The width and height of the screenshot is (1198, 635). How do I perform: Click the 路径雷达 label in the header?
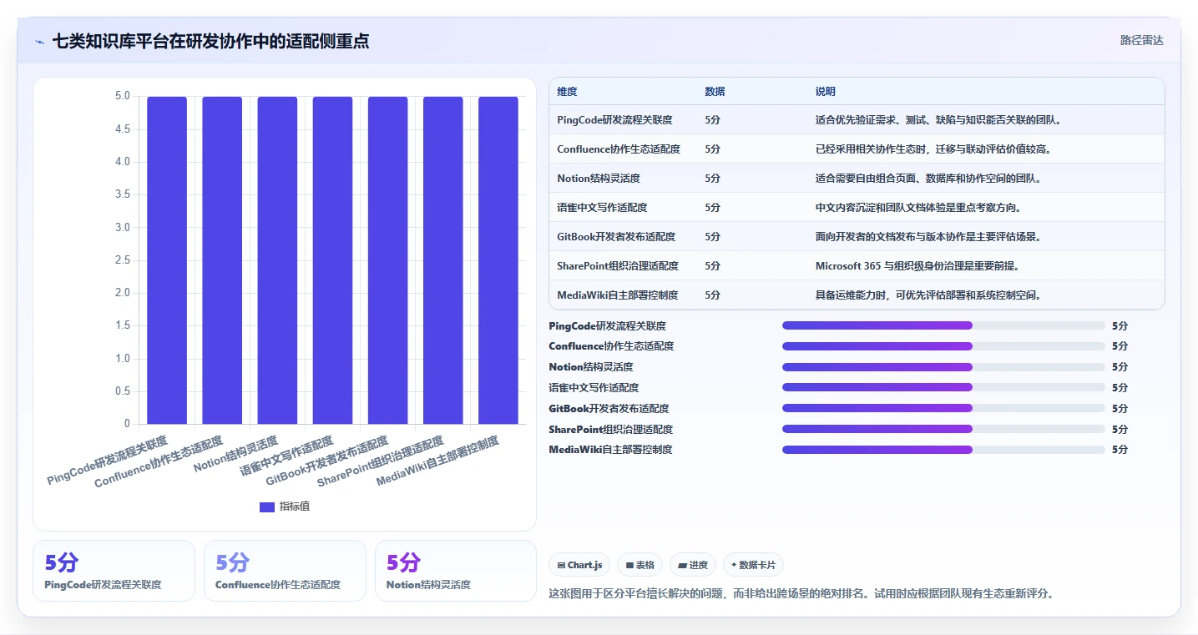coord(1141,40)
